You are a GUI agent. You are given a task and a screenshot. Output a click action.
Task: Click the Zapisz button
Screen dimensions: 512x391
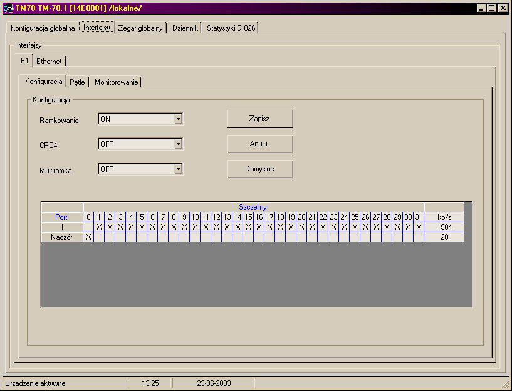[260, 119]
